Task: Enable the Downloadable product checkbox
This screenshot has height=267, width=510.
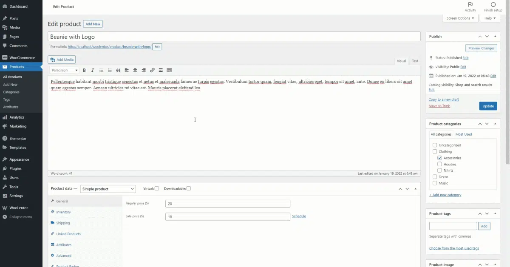Action: [189, 188]
